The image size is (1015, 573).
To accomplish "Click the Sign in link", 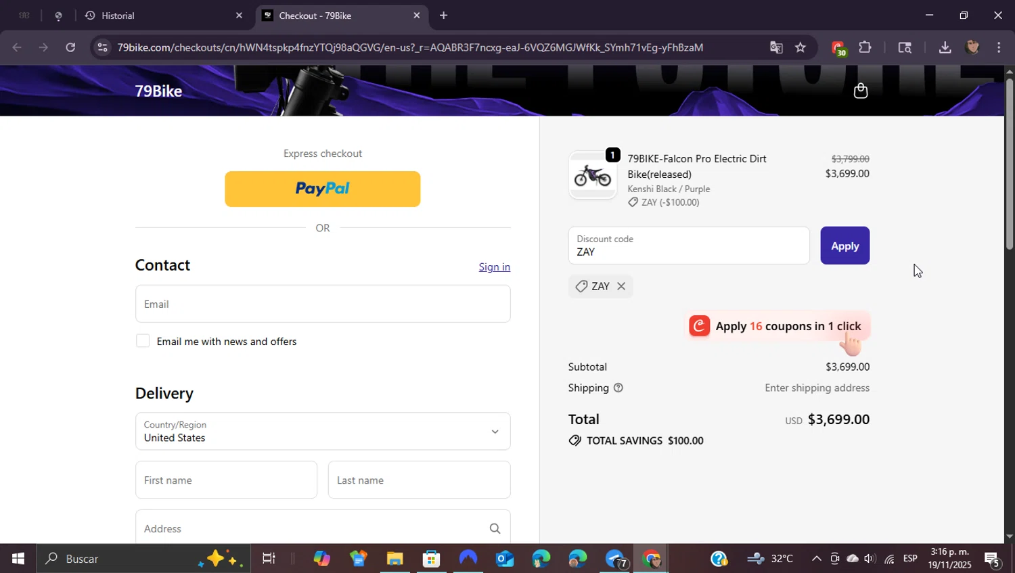I will [494, 267].
